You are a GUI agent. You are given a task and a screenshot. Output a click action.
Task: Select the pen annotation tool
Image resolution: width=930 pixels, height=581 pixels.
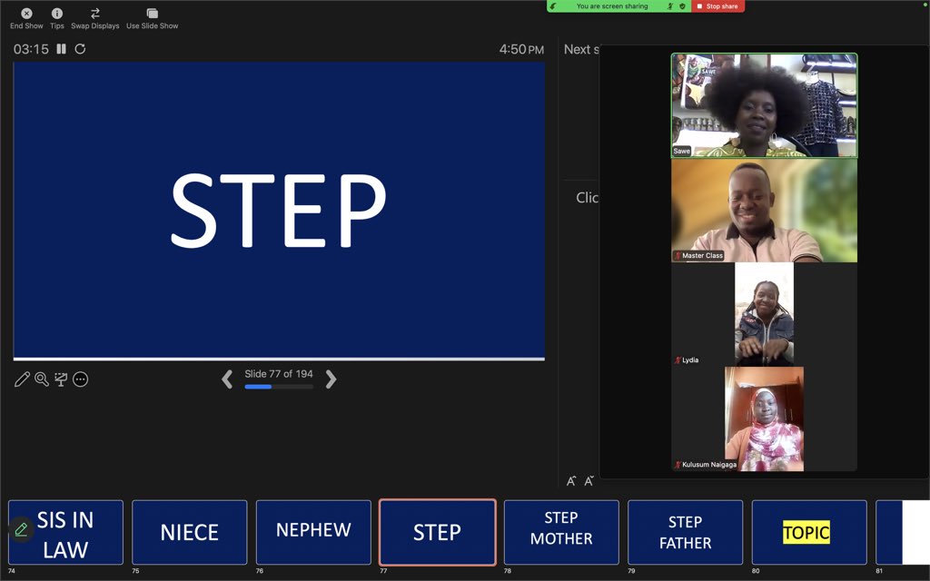[23, 379]
